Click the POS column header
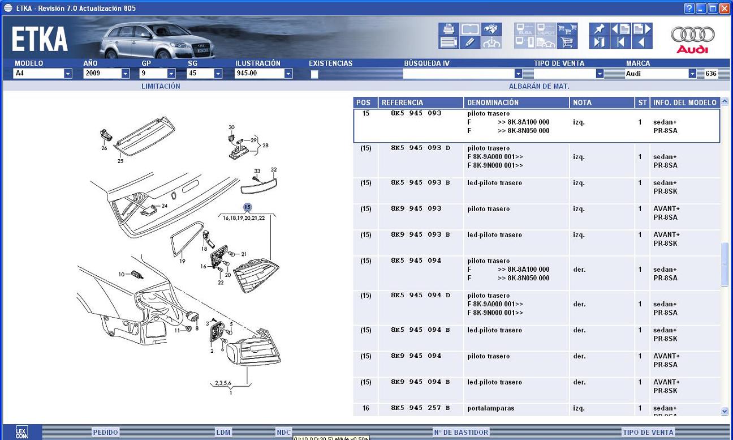The image size is (733, 440). coord(365,102)
